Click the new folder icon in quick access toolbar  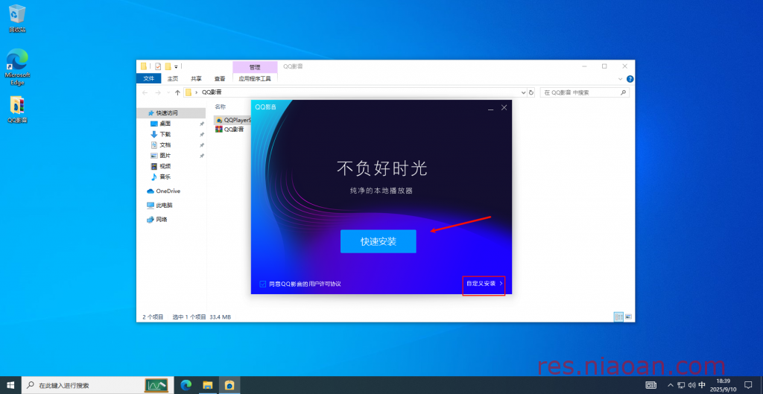[x=168, y=66]
